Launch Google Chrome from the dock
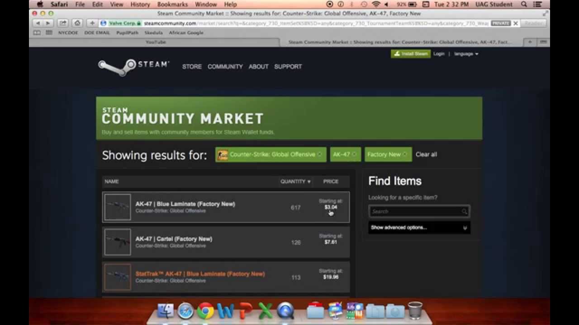The width and height of the screenshot is (579, 325). coord(205,311)
